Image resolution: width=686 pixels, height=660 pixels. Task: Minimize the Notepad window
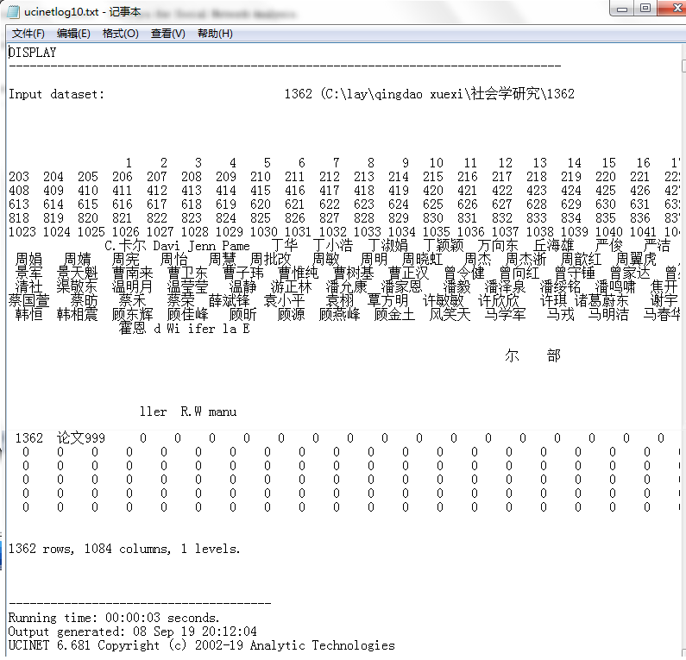coord(622,9)
